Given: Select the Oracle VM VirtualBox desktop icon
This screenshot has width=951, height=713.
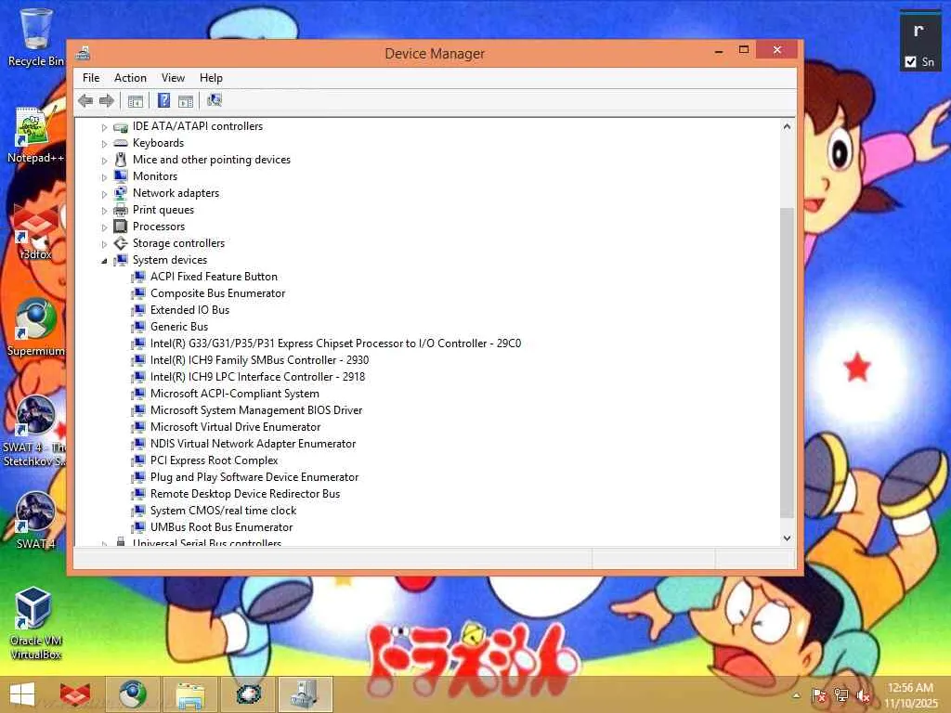Looking at the screenshot, I should tap(35, 623).
